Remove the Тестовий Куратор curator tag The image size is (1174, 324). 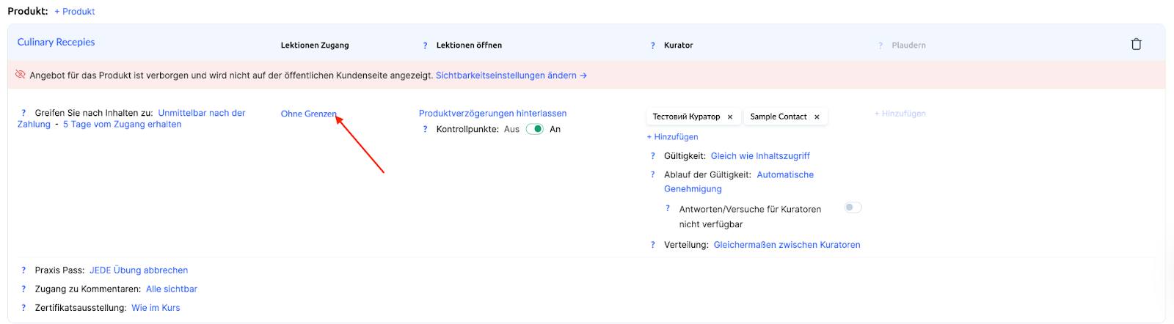[730, 117]
